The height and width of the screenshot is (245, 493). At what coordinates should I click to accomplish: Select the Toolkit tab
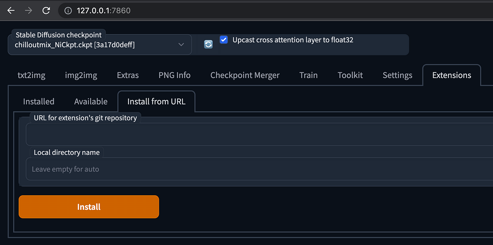pos(350,75)
